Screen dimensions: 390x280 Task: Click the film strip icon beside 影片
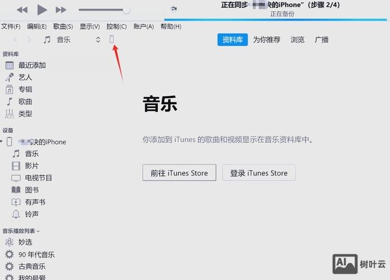click(16, 166)
